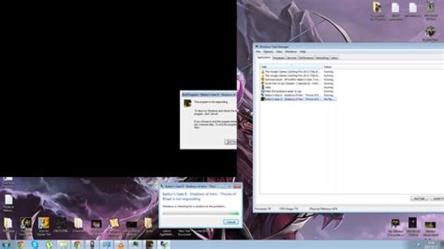Click the CPU Usage entry in the status bar
This screenshot has height=249, width=444.
click(x=289, y=209)
